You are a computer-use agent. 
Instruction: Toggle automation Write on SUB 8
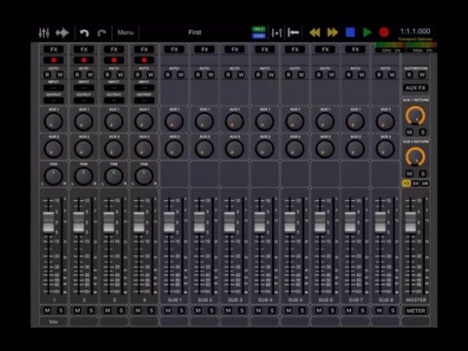click(x=392, y=75)
